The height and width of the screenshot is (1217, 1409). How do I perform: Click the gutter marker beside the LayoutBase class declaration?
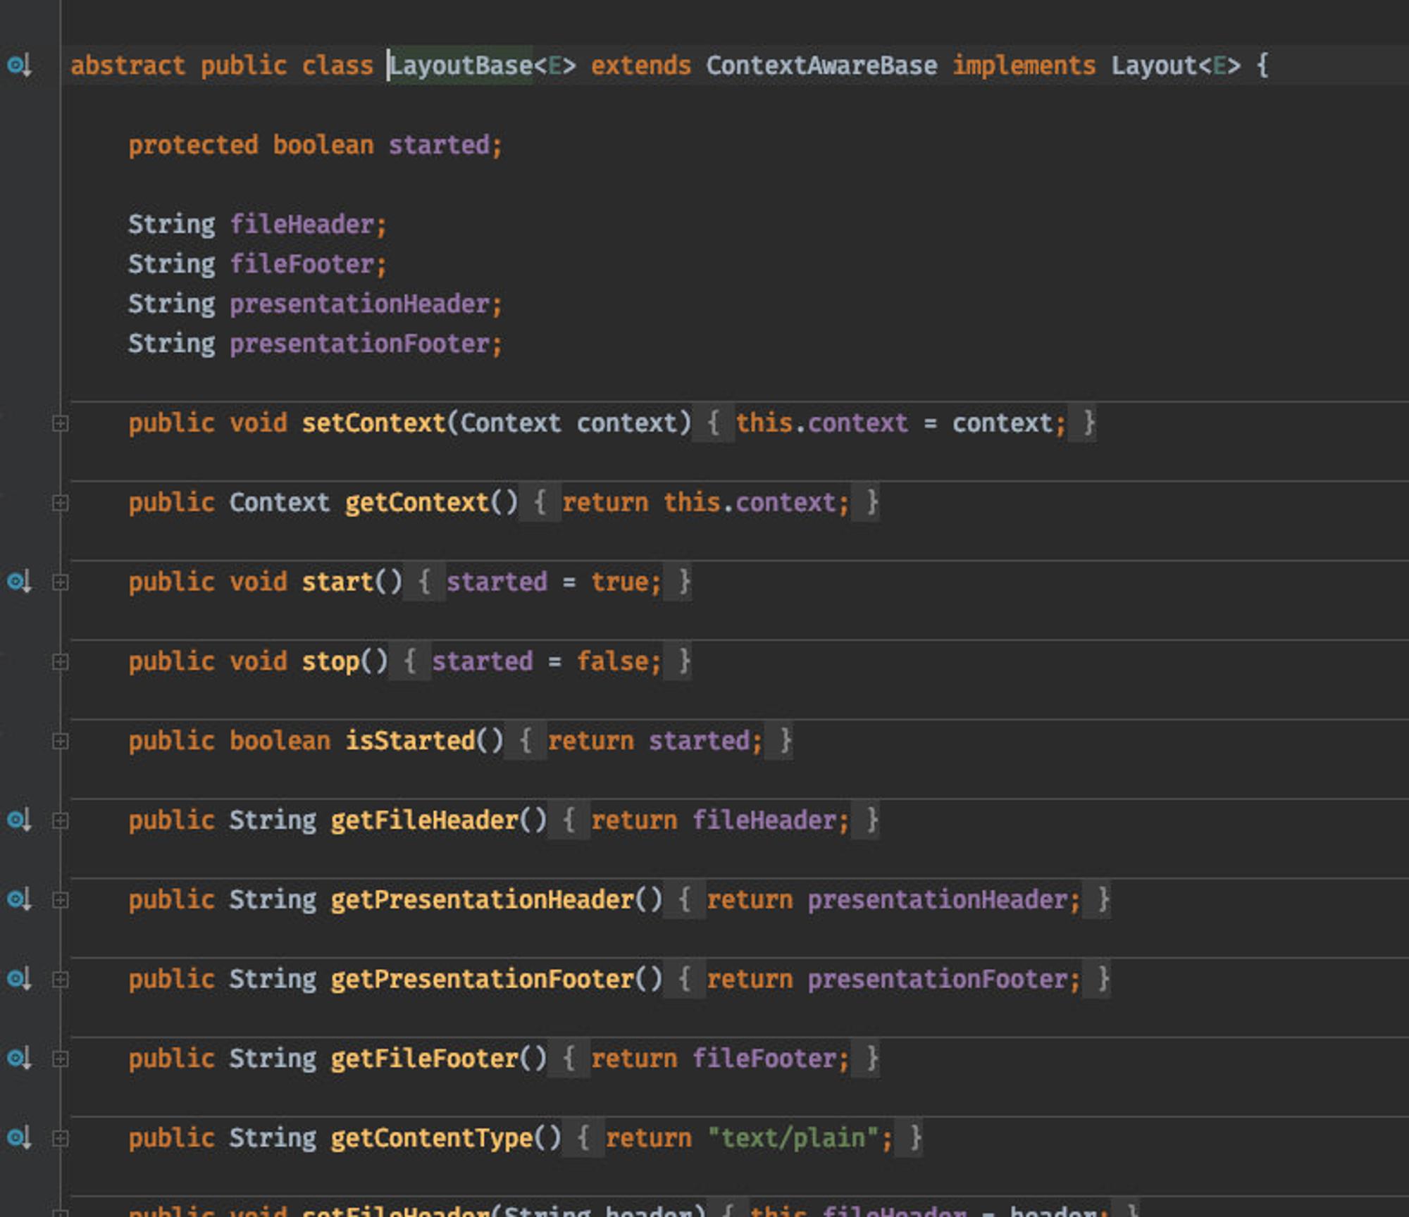pos(19,66)
